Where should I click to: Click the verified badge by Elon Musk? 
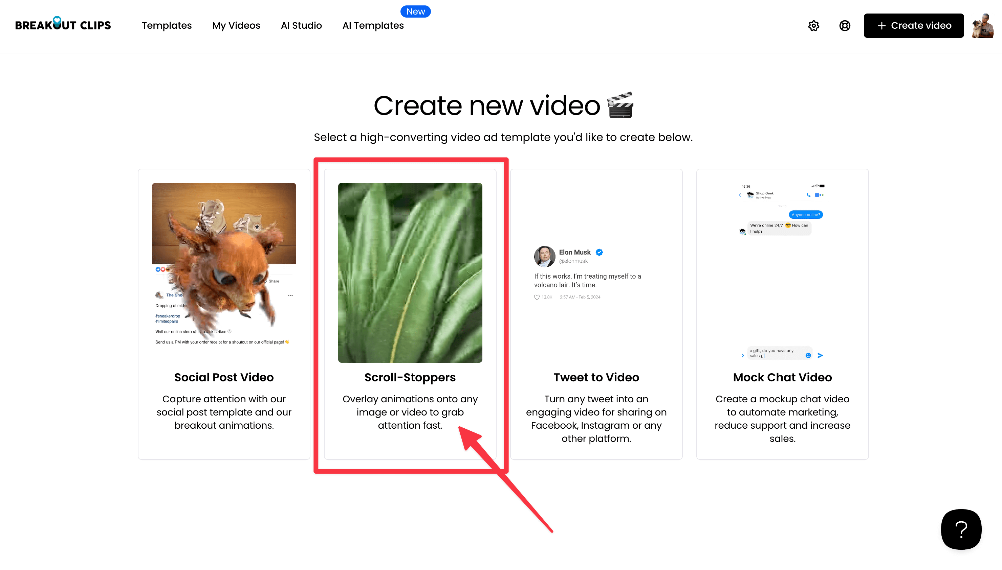599,253
